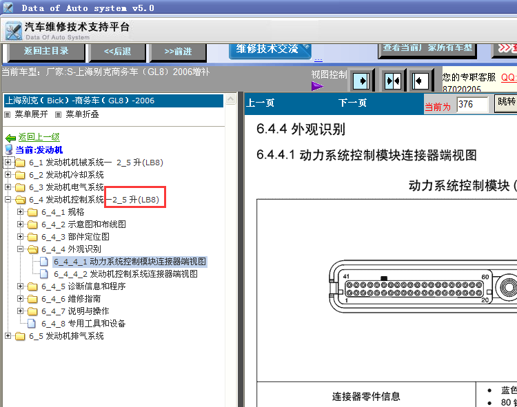Click the view control left-arrow icon
The width and height of the screenshot is (517, 407).
[420, 81]
